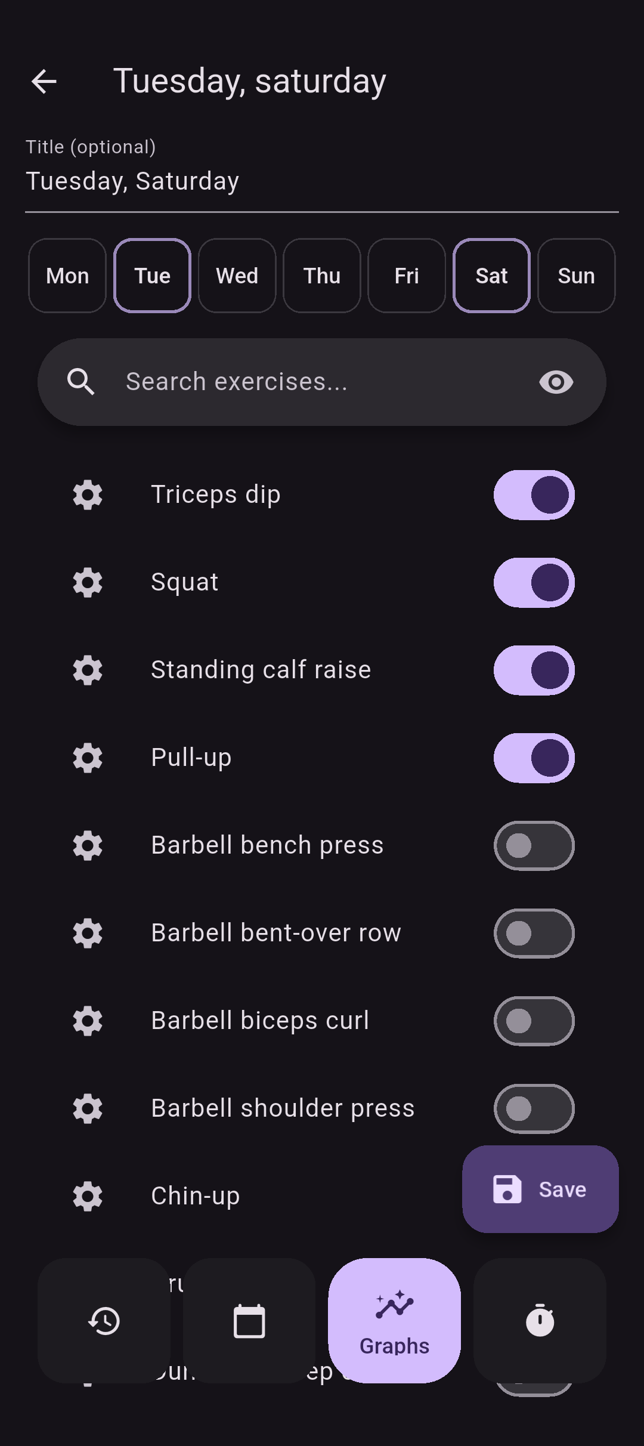Select the Mon day chip
This screenshot has width=644, height=1446.
tap(67, 276)
